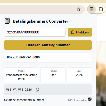Open the RGS Snelzoeker link
The height and width of the screenshot is (106, 106).
coord(77,100)
